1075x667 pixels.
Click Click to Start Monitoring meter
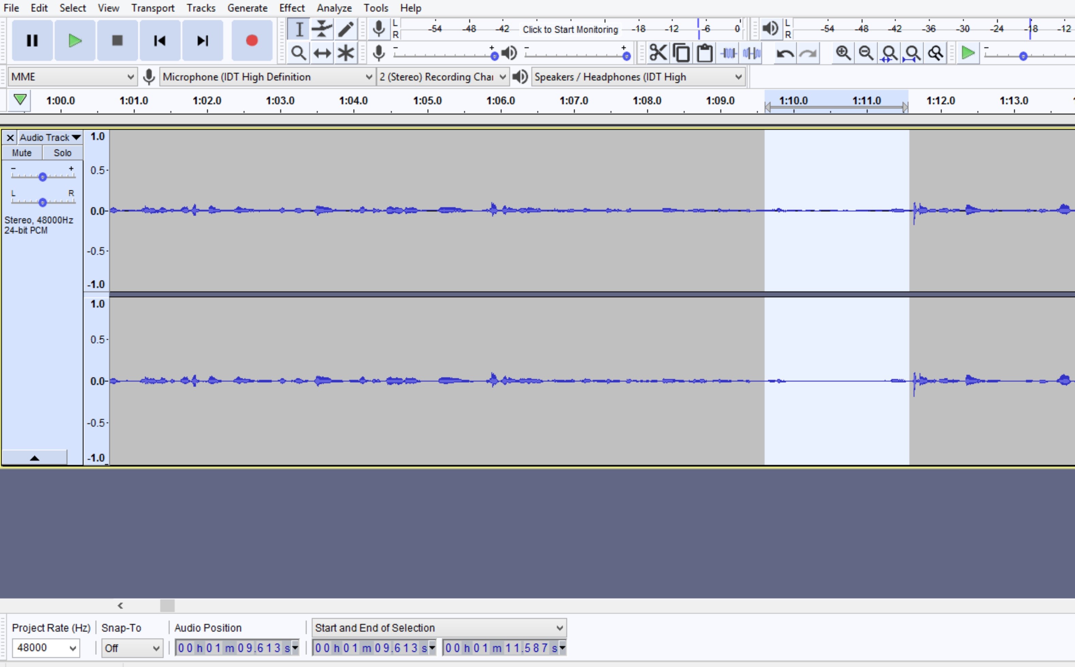click(570, 30)
